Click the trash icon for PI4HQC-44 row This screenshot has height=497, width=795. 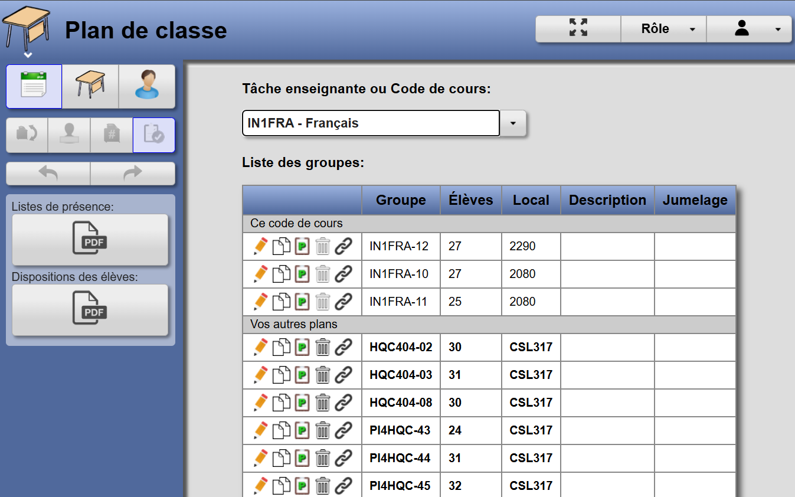322,458
